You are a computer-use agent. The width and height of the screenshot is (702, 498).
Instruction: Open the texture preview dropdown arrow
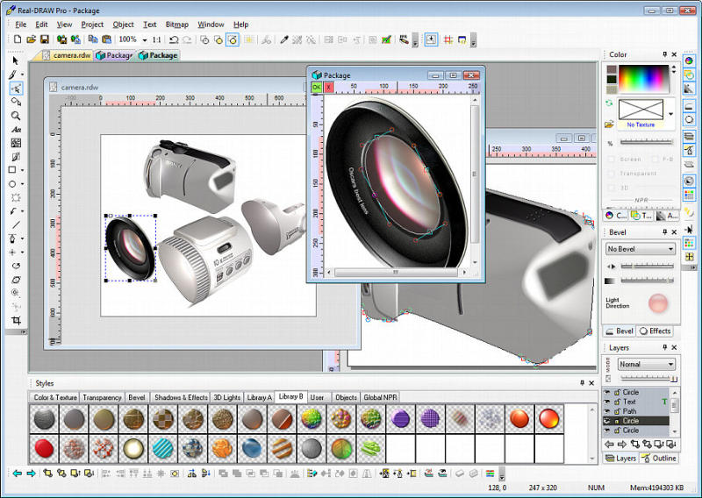tap(670, 114)
